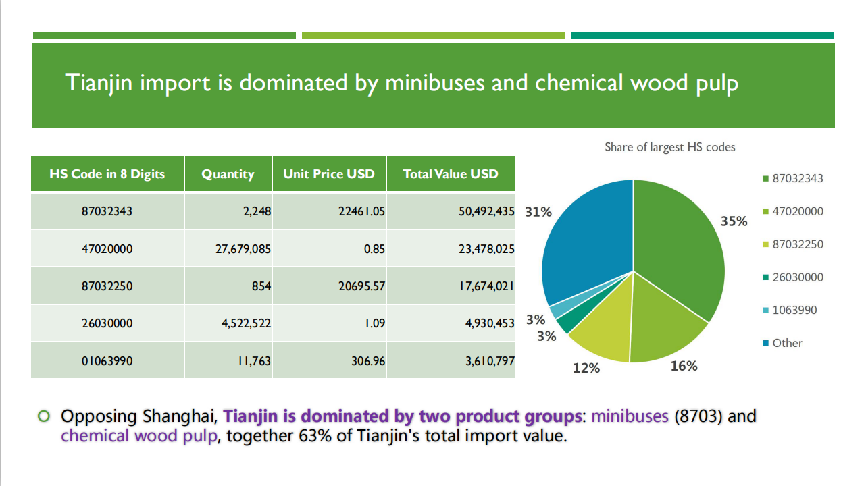Click the 12% data label

pos(586,368)
